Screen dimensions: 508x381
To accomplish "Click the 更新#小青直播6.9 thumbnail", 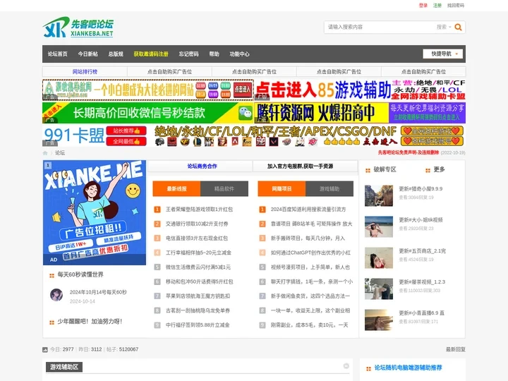I will (379, 320).
